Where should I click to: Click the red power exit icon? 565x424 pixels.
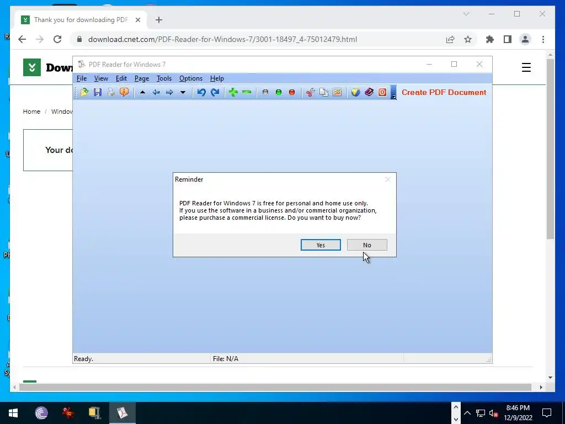(x=382, y=92)
